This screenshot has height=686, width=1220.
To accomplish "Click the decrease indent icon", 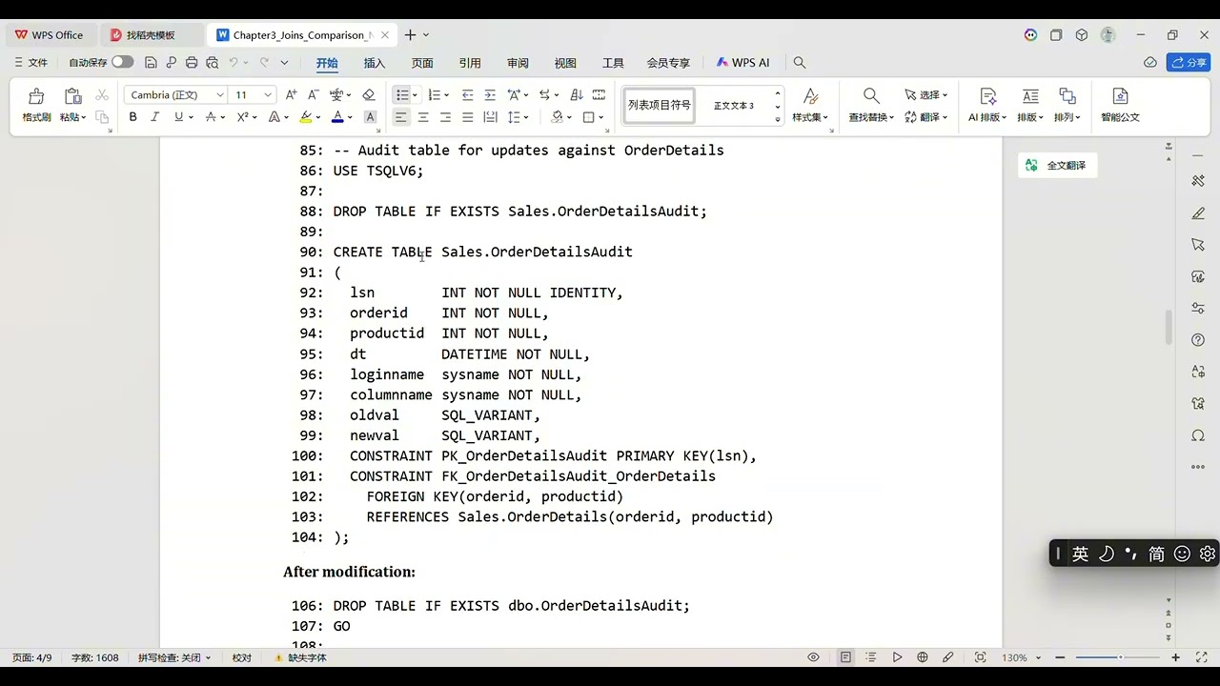I will 467,95.
